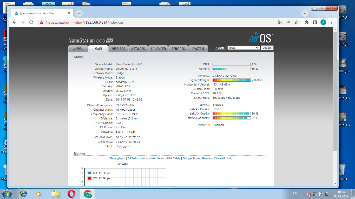355x199 pixels.
Task: Switch to the WIRELESS tab
Action: point(118,48)
